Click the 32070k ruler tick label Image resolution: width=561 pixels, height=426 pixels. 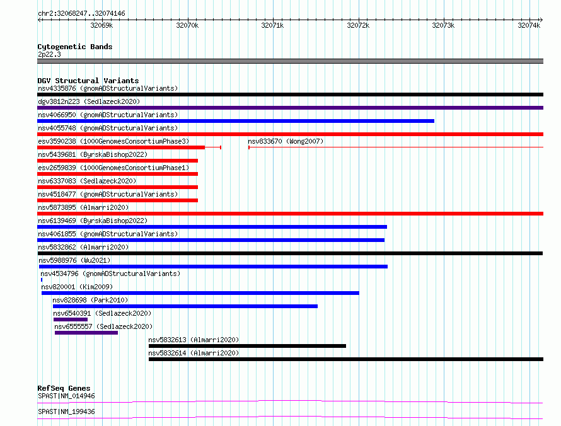[187, 25]
